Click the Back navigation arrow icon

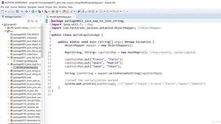118,11
